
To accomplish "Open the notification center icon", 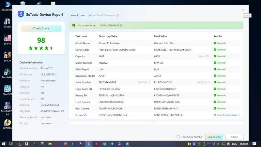I will (254, 144).
